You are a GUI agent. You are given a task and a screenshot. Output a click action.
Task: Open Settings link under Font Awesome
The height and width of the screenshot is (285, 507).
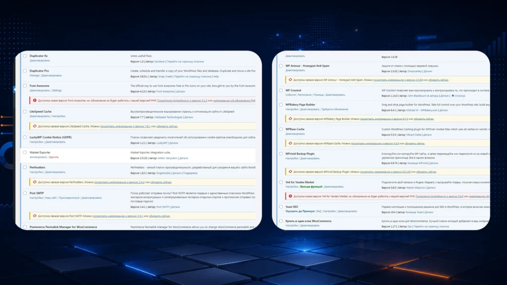click(56, 91)
